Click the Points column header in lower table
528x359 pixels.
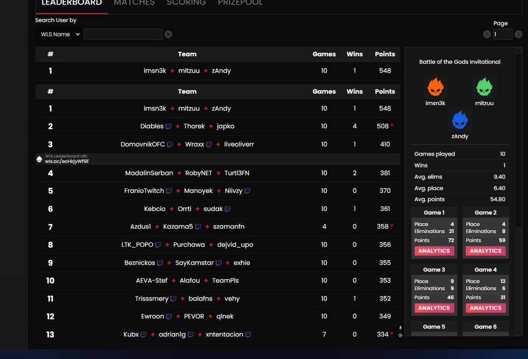(385, 92)
